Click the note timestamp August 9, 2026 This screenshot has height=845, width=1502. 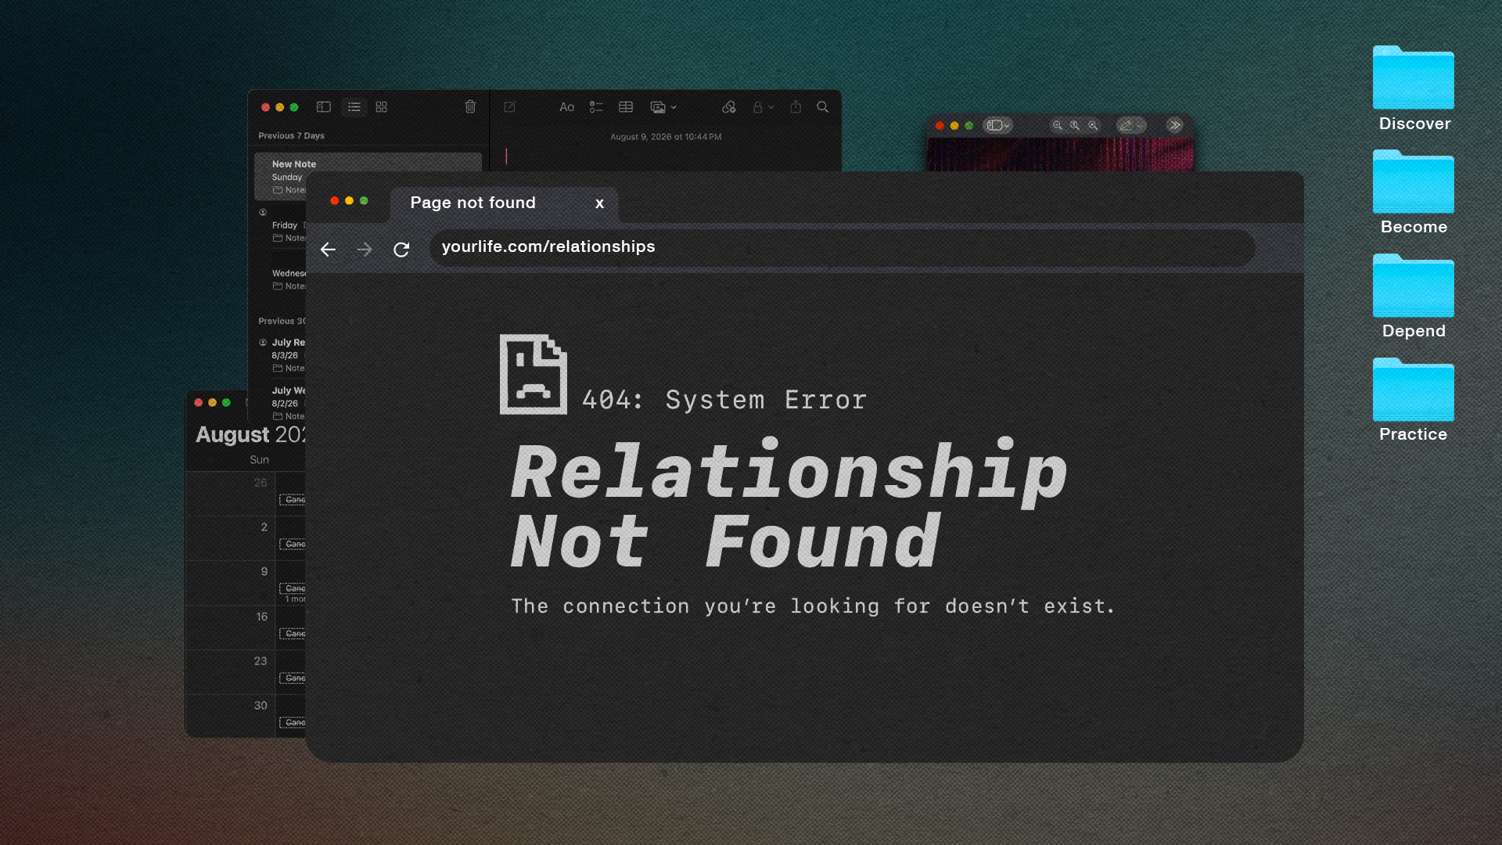pyautogui.click(x=666, y=137)
